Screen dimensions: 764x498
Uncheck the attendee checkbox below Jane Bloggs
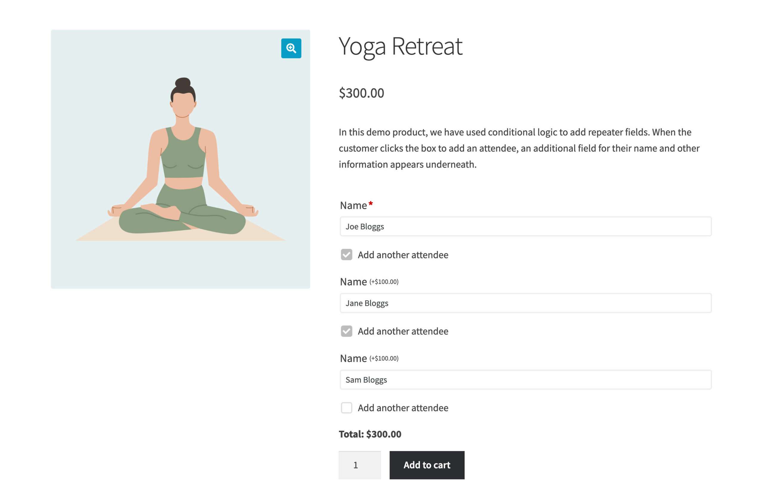[346, 331]
